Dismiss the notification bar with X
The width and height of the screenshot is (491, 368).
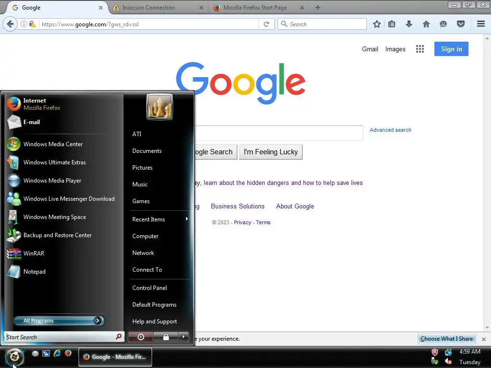(x=483, y=339)
